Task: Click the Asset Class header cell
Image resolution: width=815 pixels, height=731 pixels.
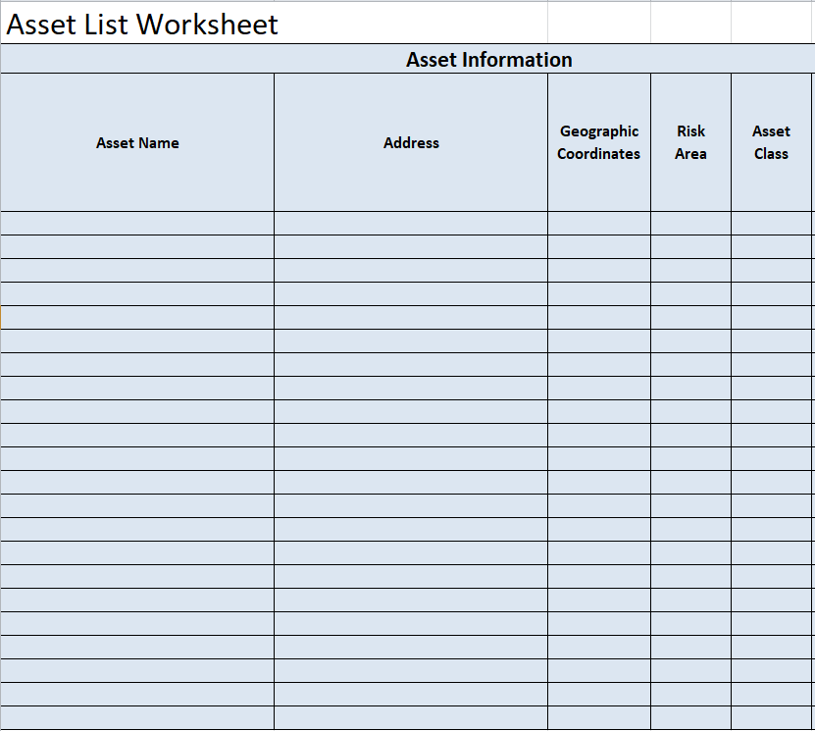Action: pos(771,143)
